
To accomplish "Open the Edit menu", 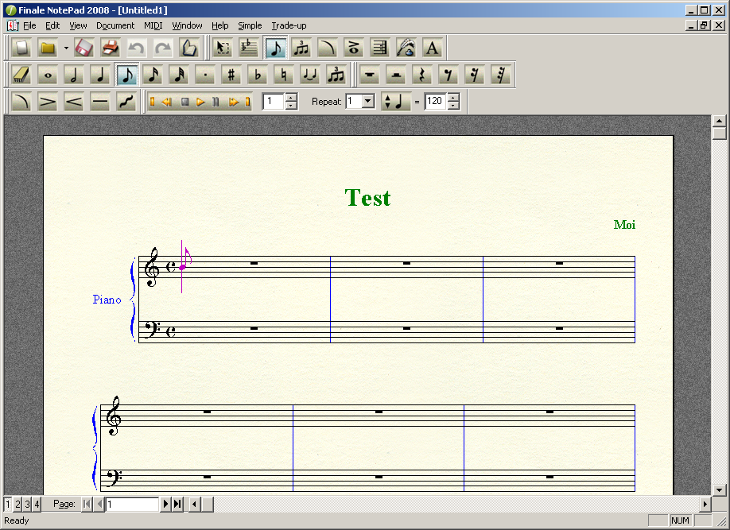I will (x=52, y=25).
